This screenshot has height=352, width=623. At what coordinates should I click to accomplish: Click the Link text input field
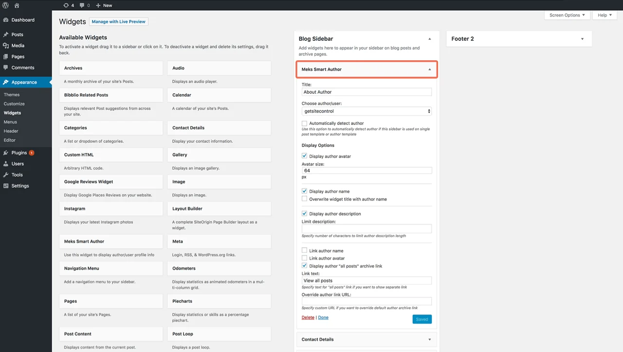point(366,281)
